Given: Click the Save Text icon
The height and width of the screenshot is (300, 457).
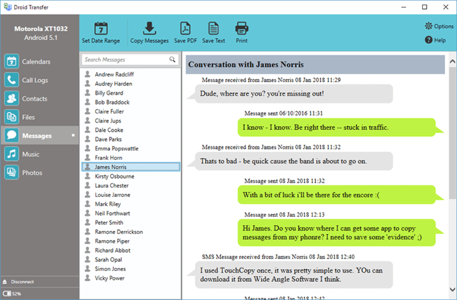Looking at the screenshot, I should click(214, 31).
